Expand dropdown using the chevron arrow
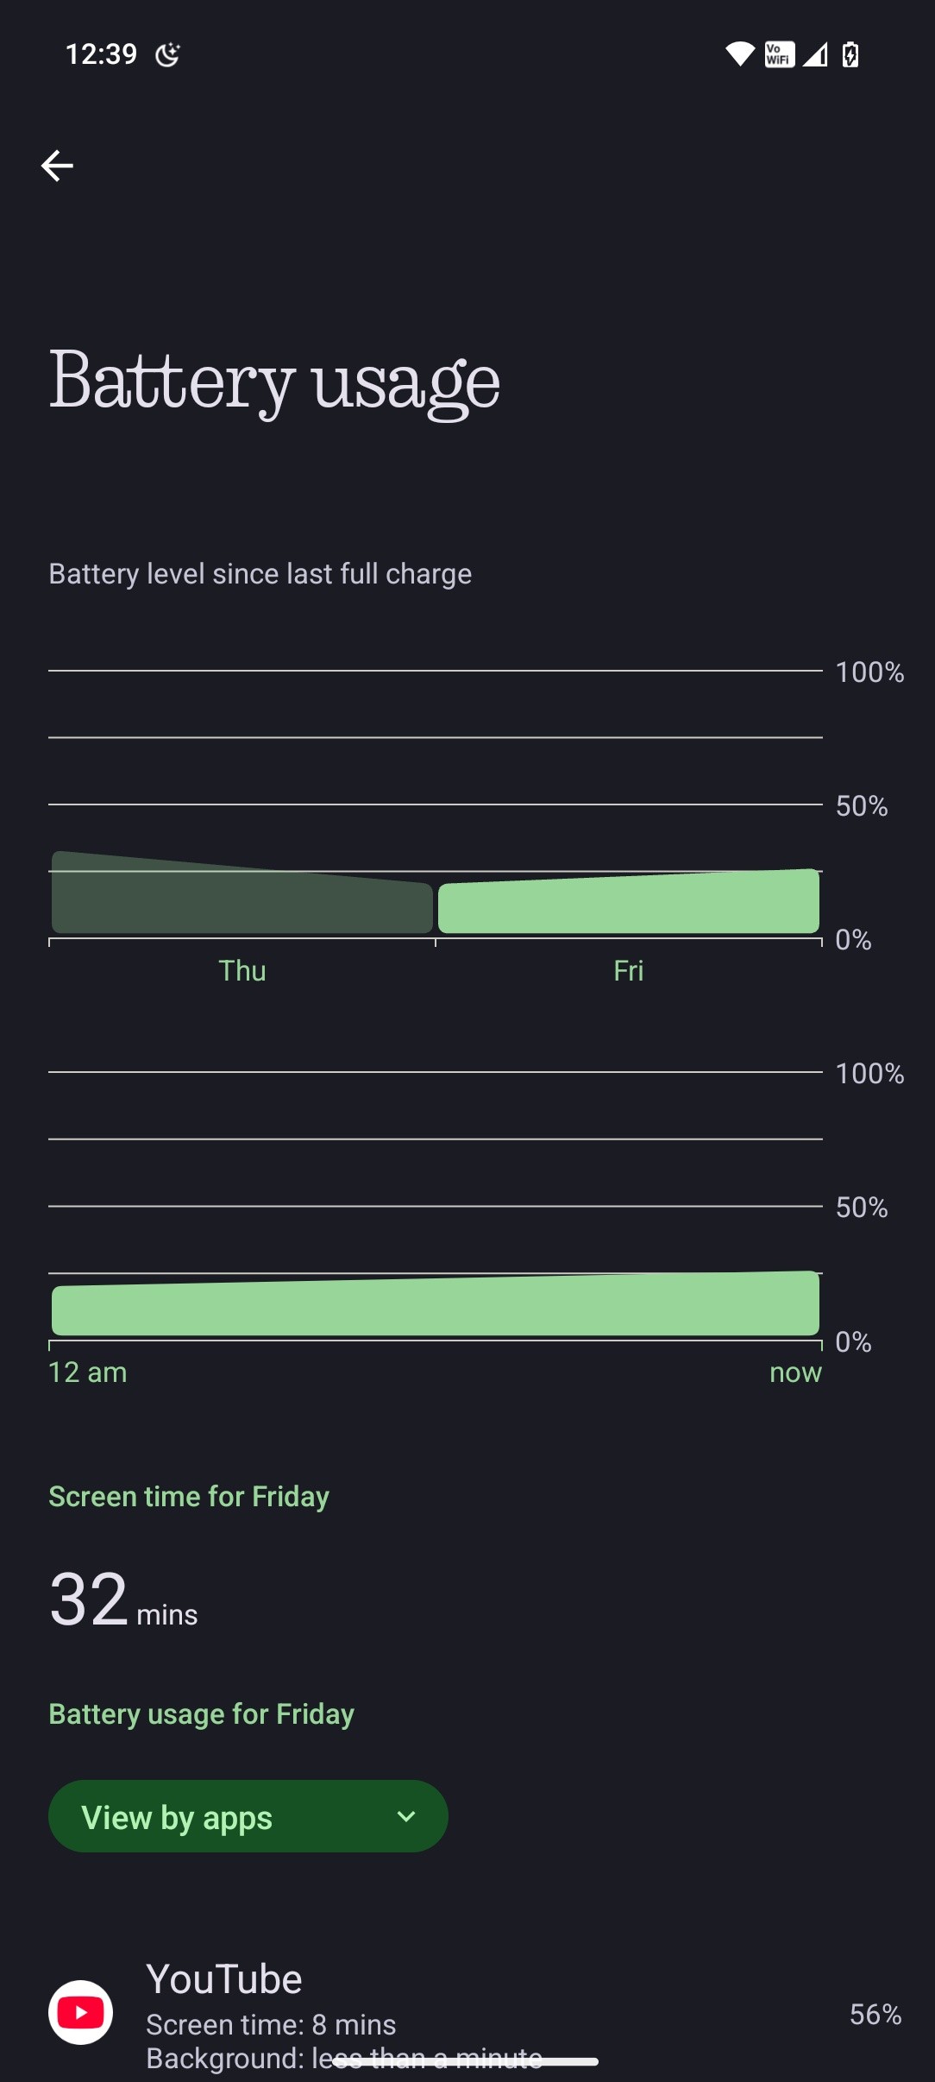 406,1816
